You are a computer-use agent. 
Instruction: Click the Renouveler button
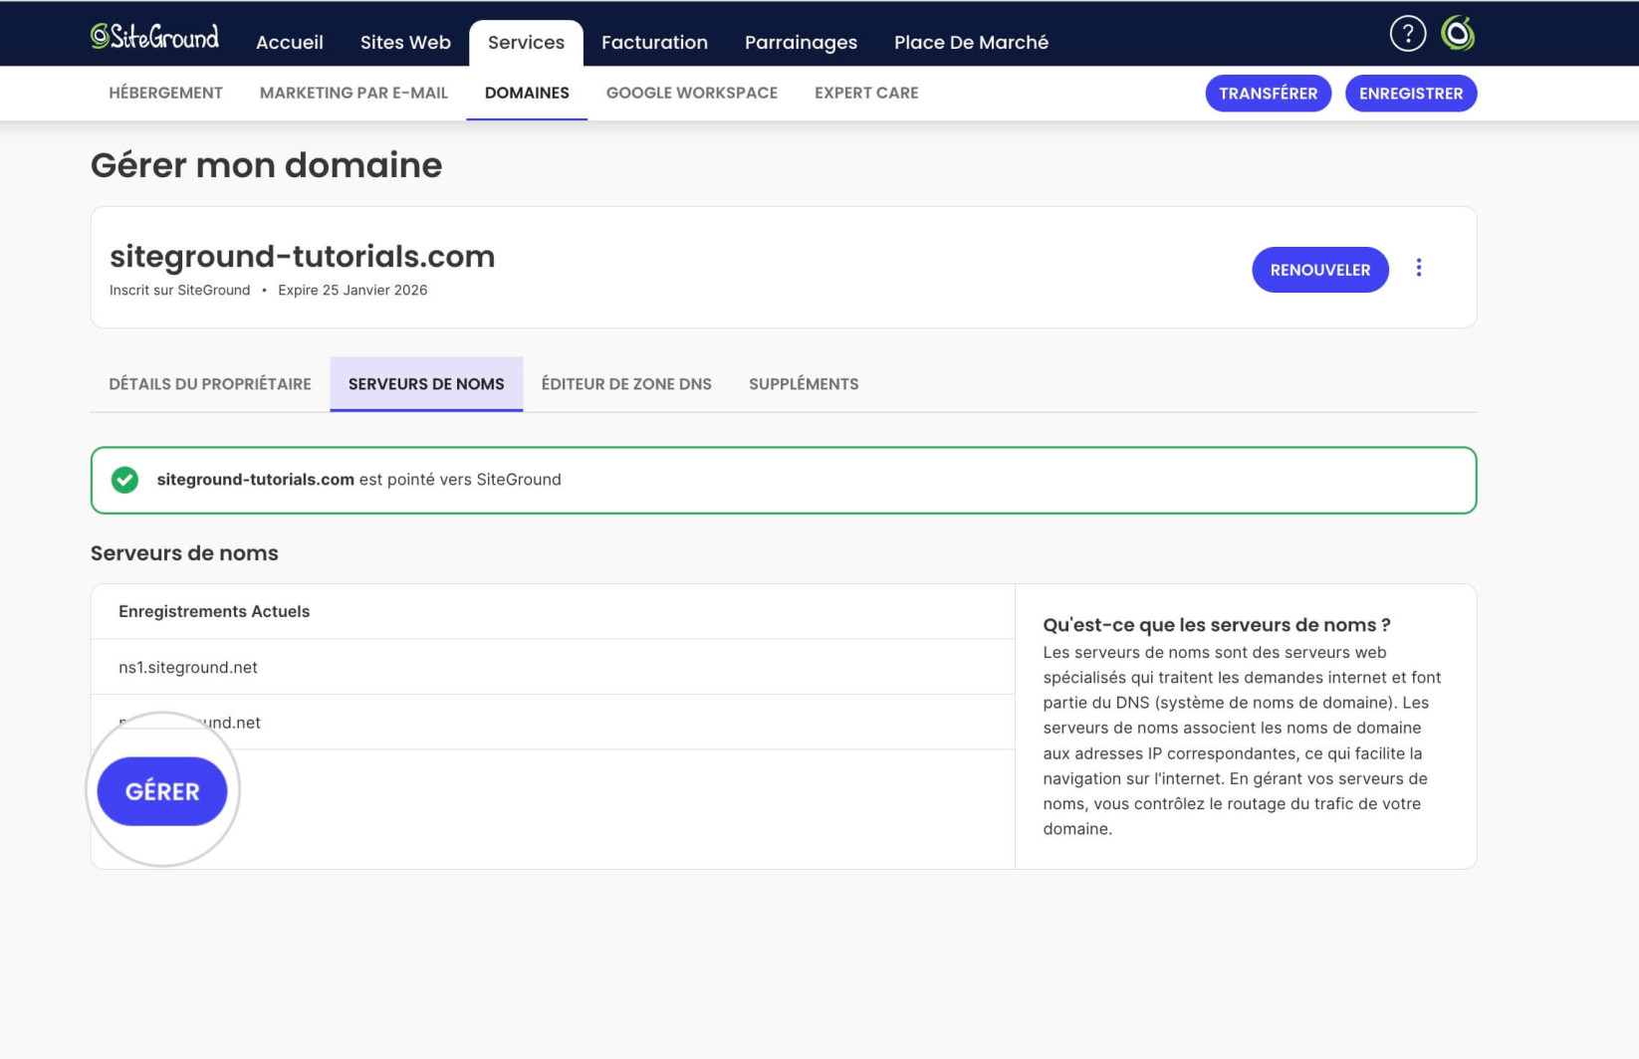pyautogui.click(x=1319, y=270)
